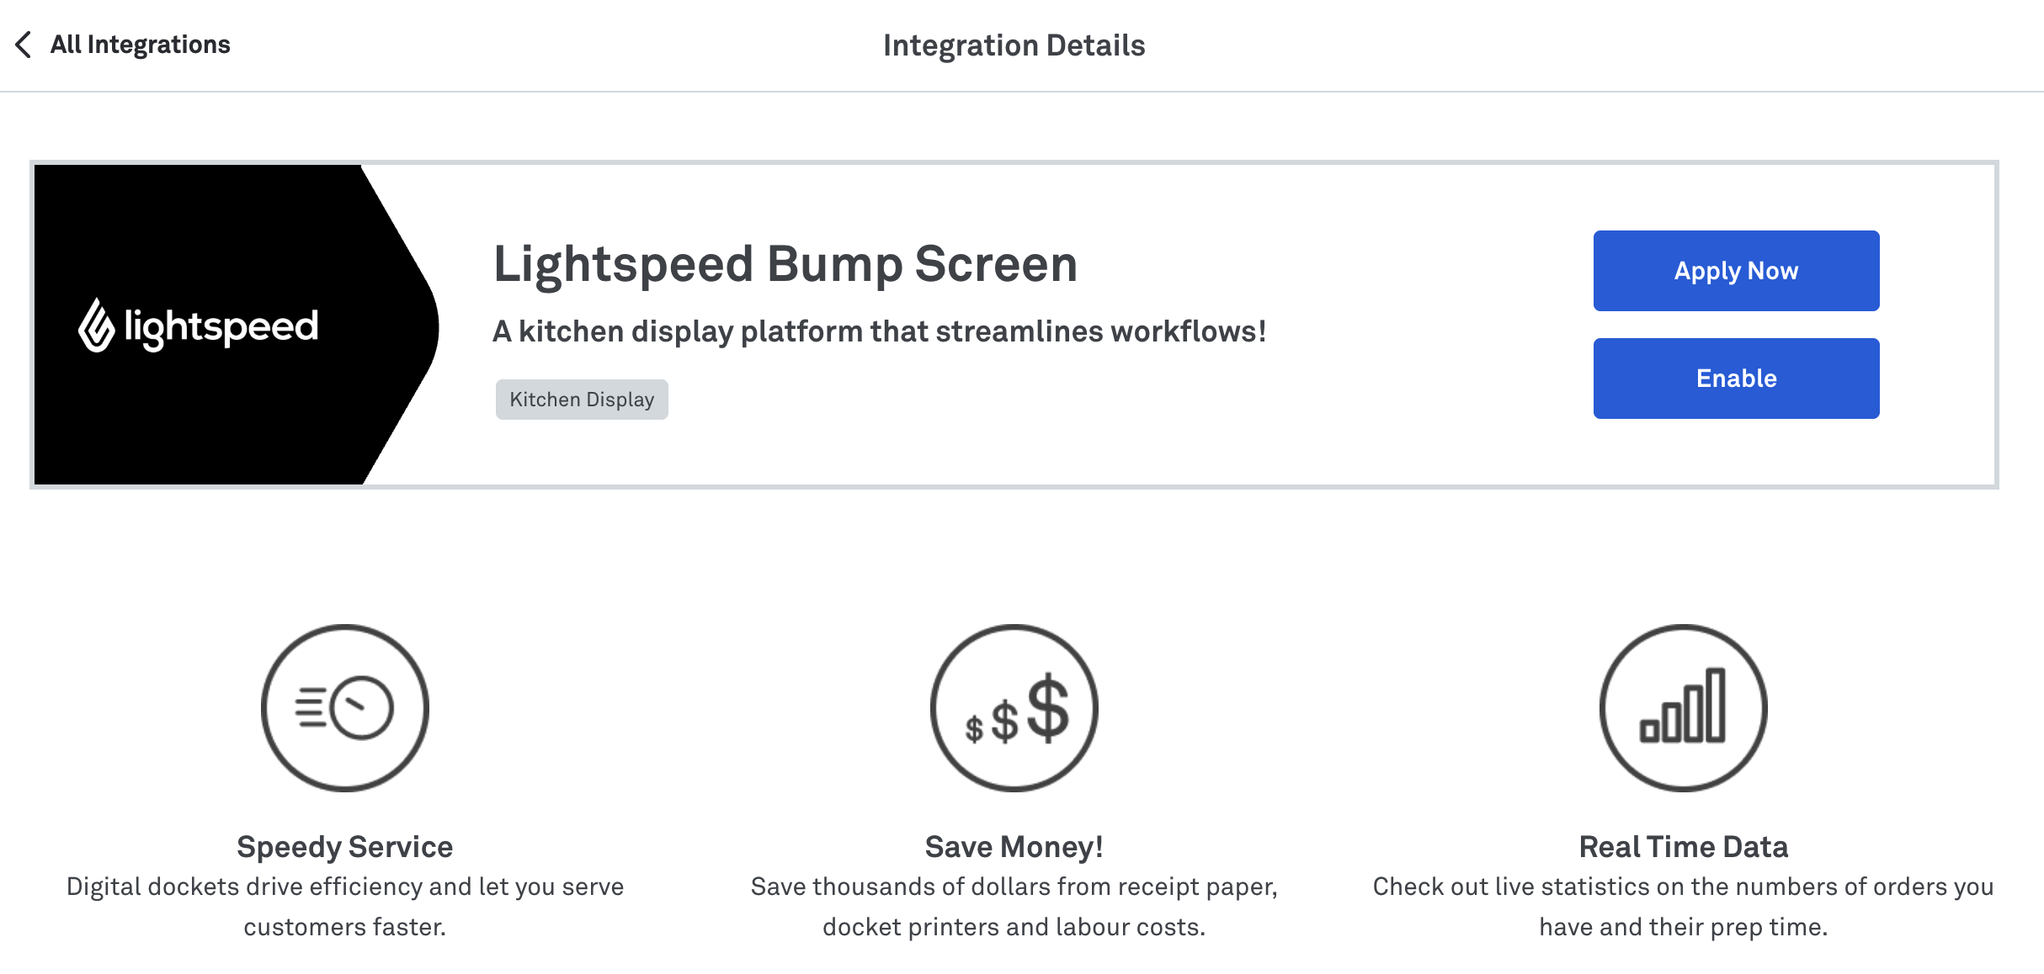Click the Apply Now button

point(1736,271)
